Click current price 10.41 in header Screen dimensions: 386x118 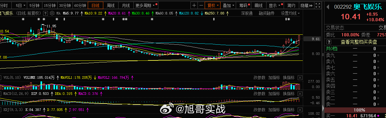point(351,17)
